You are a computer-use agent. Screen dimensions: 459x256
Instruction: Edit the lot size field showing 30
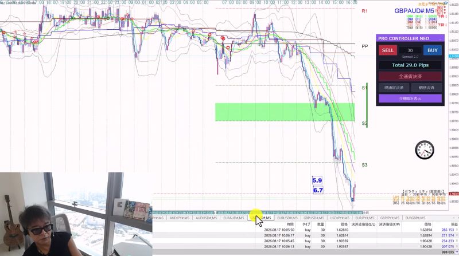pyautogui.click(x=410, y=50)
